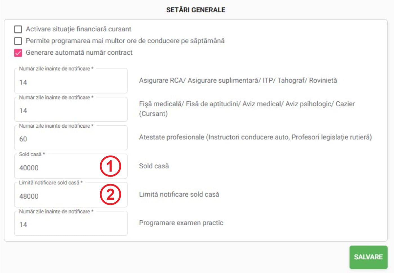Viewport: 394px width, 273px height.
Task: Focus the notification days field for Asigurare RCA
Action: tap(71, 81)
